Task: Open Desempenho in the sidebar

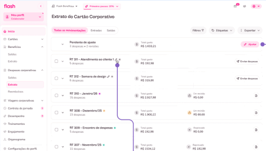Action: coord(24,116)
